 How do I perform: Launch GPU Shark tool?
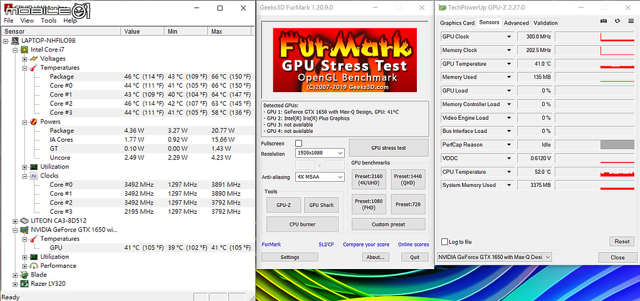[x=321, y=205]
